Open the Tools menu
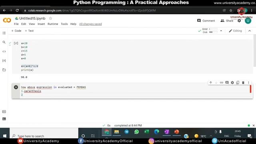The width and height of the screenshot is (256, 144). [64, 24]
